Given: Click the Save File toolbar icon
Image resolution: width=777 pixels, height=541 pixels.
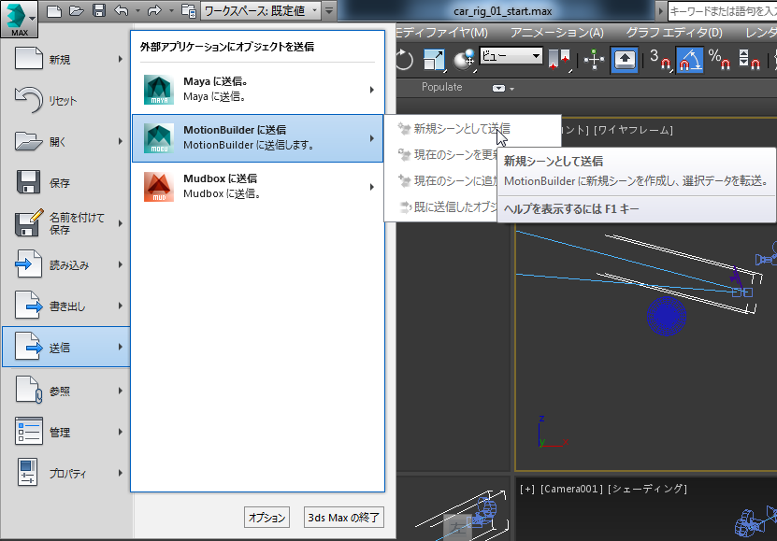Looking at the screenshot, I should pyautogui.click(x=99, y=11).
